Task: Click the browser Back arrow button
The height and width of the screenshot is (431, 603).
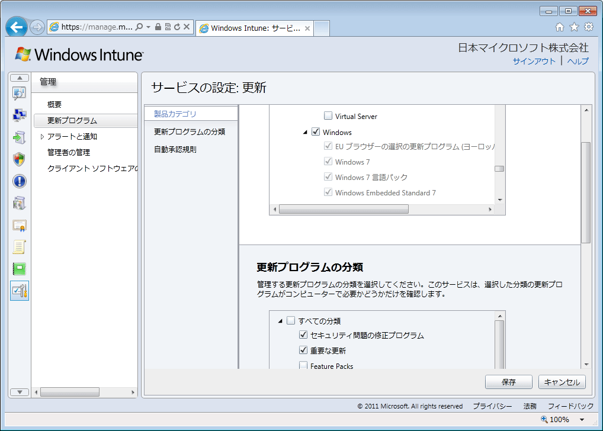Action: (17, 27)
